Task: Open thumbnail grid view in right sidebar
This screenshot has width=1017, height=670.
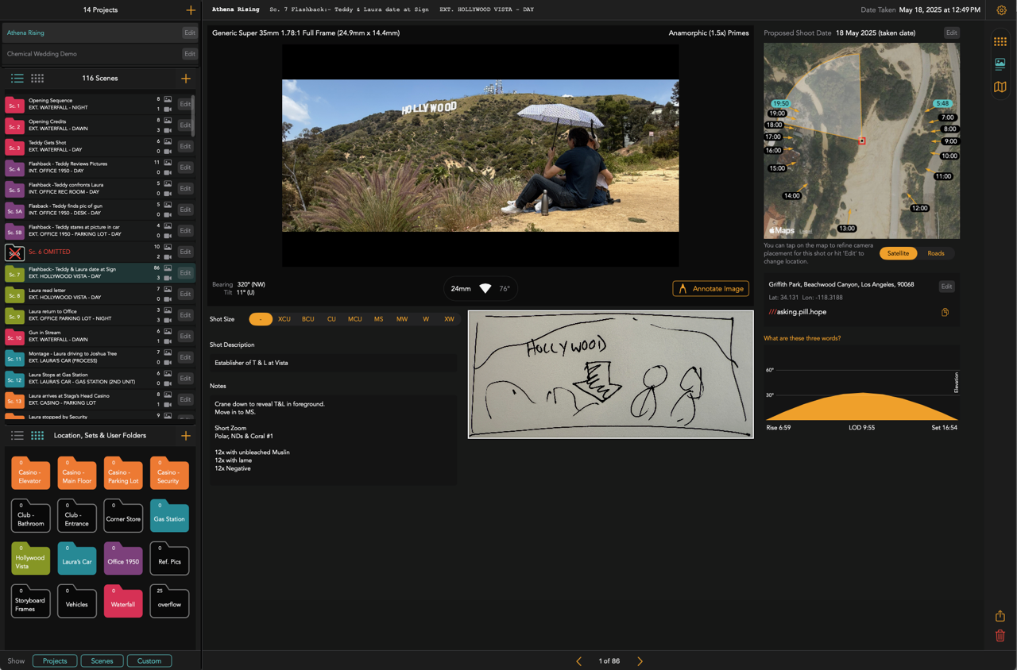Action: tap(1000, 42)
